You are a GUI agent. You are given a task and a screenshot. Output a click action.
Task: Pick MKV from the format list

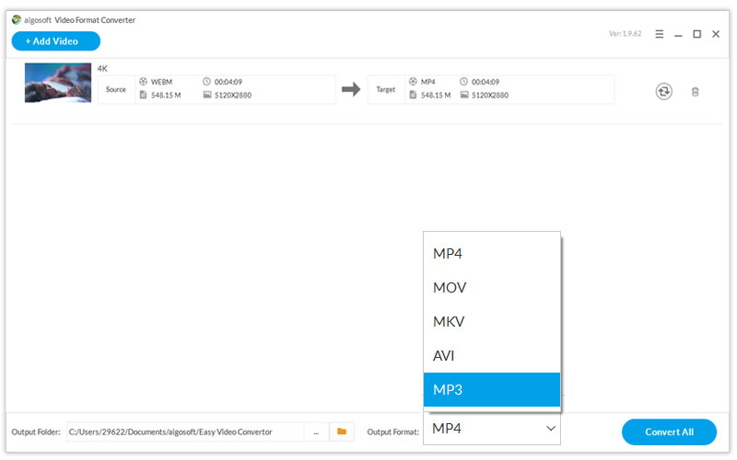click(x=492, y=321)
